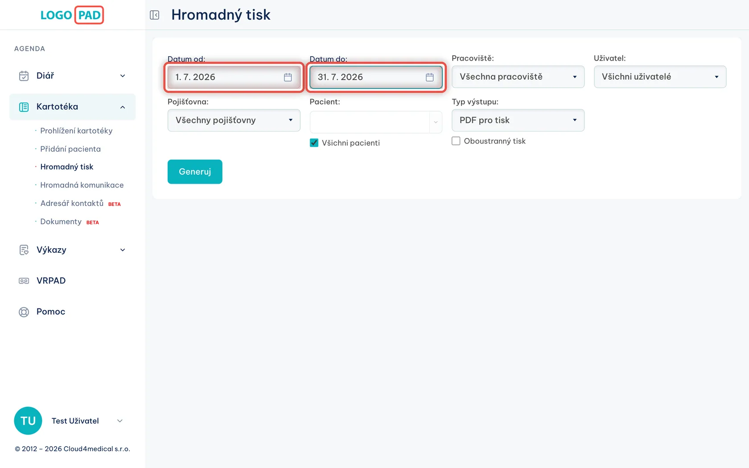The image size is (749, 468).
Task: Uncheck the Všichni pacienti checkbox
Action: pos(314,143)
